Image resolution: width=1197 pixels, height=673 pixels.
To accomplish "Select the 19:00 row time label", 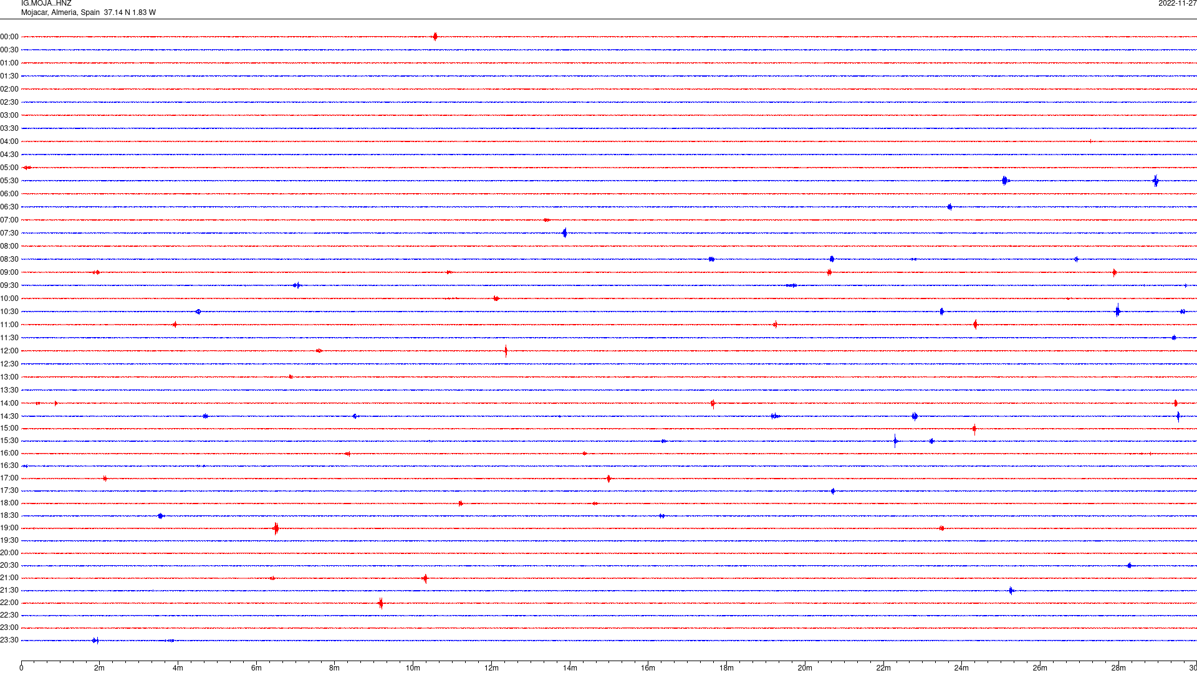I will click(9, 528).
